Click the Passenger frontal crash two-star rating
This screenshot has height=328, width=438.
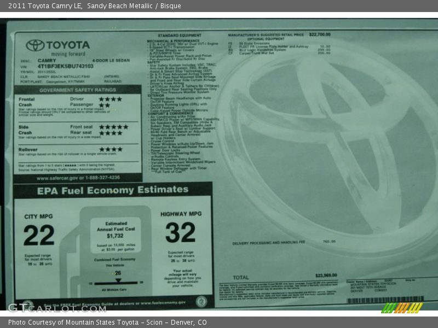click(x=105, y=105)
